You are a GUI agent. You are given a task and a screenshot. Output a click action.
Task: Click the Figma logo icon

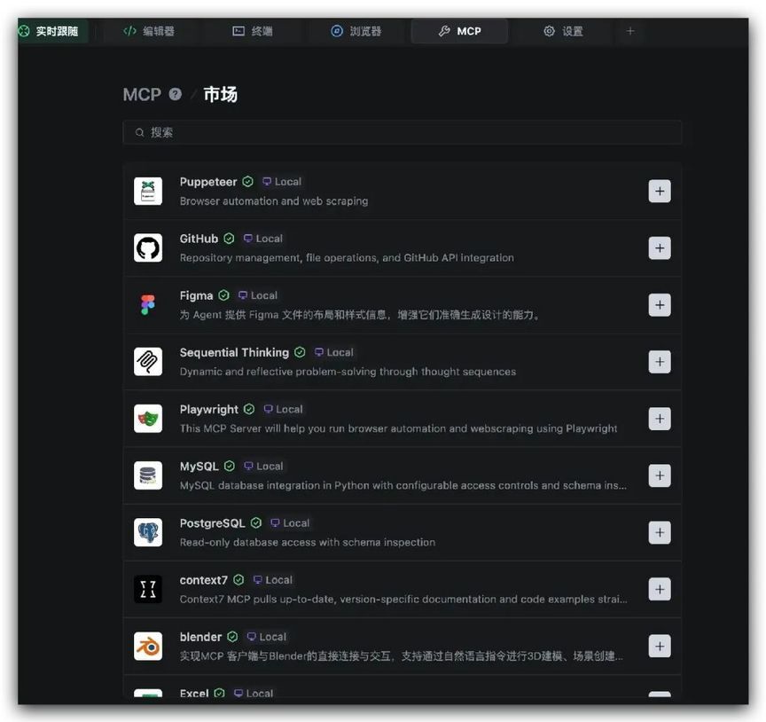tap(148, 305)
